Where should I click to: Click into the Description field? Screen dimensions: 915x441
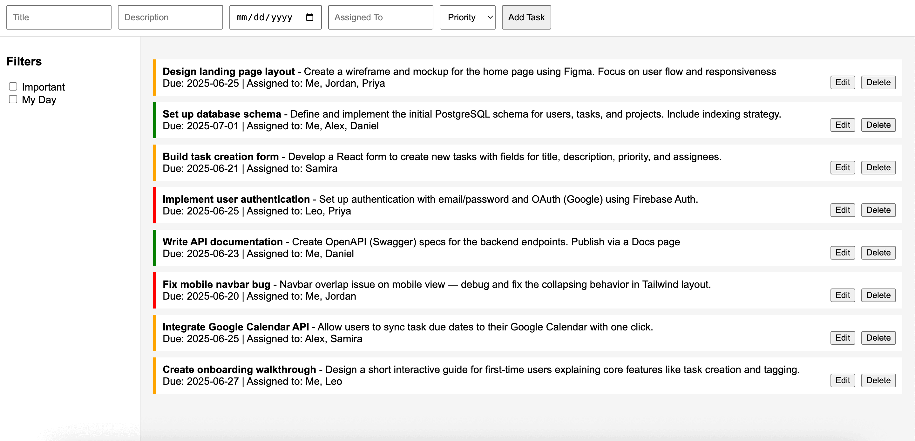[170, 17]
